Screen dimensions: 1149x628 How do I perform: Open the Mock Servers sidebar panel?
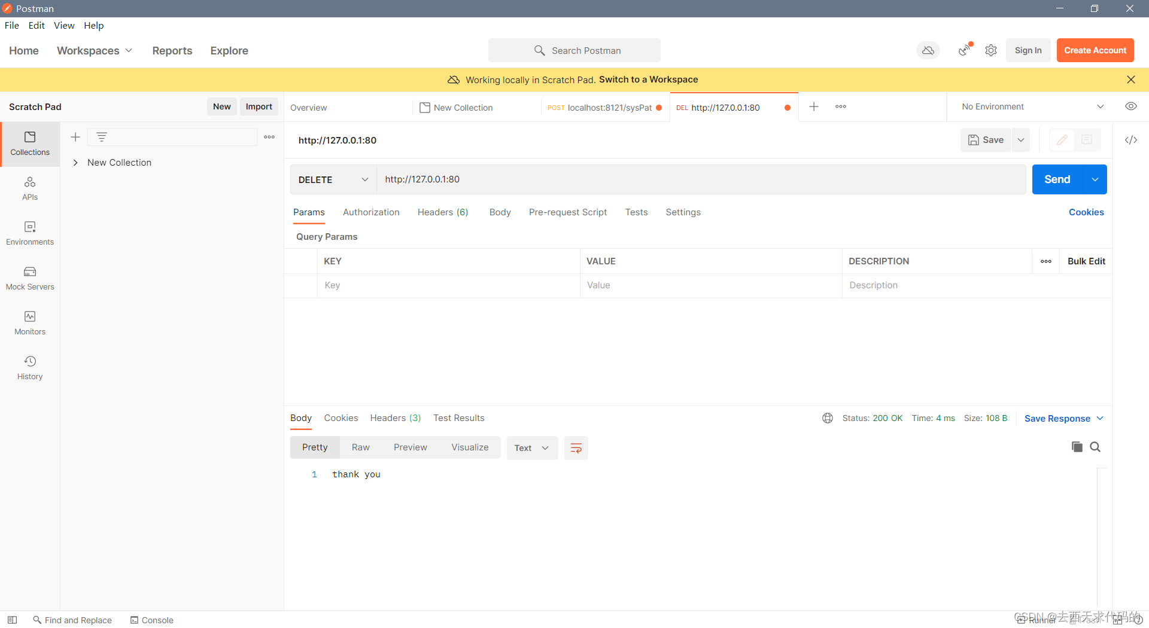point(30,278)
